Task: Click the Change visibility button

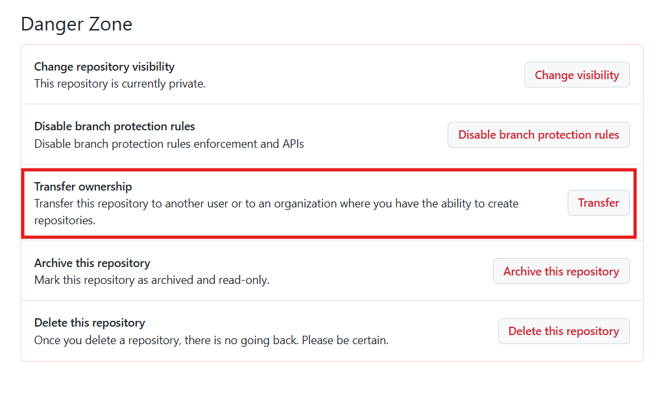Action: [x=577, y=75]
